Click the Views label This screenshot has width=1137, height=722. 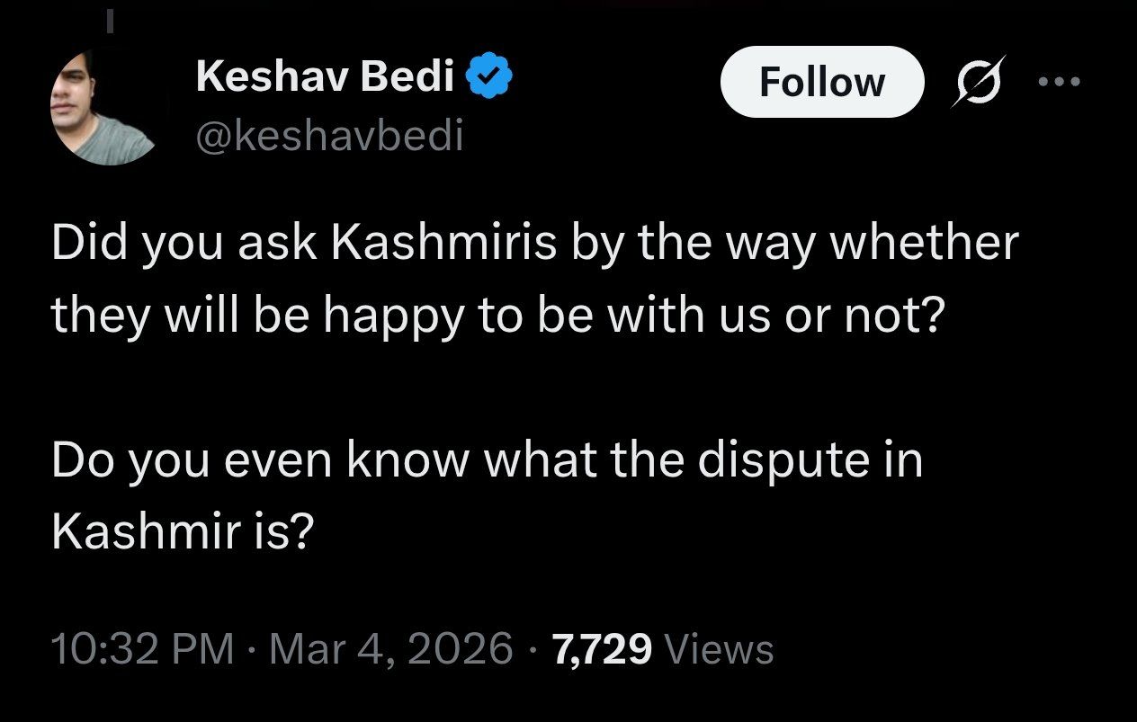(723, 649)
